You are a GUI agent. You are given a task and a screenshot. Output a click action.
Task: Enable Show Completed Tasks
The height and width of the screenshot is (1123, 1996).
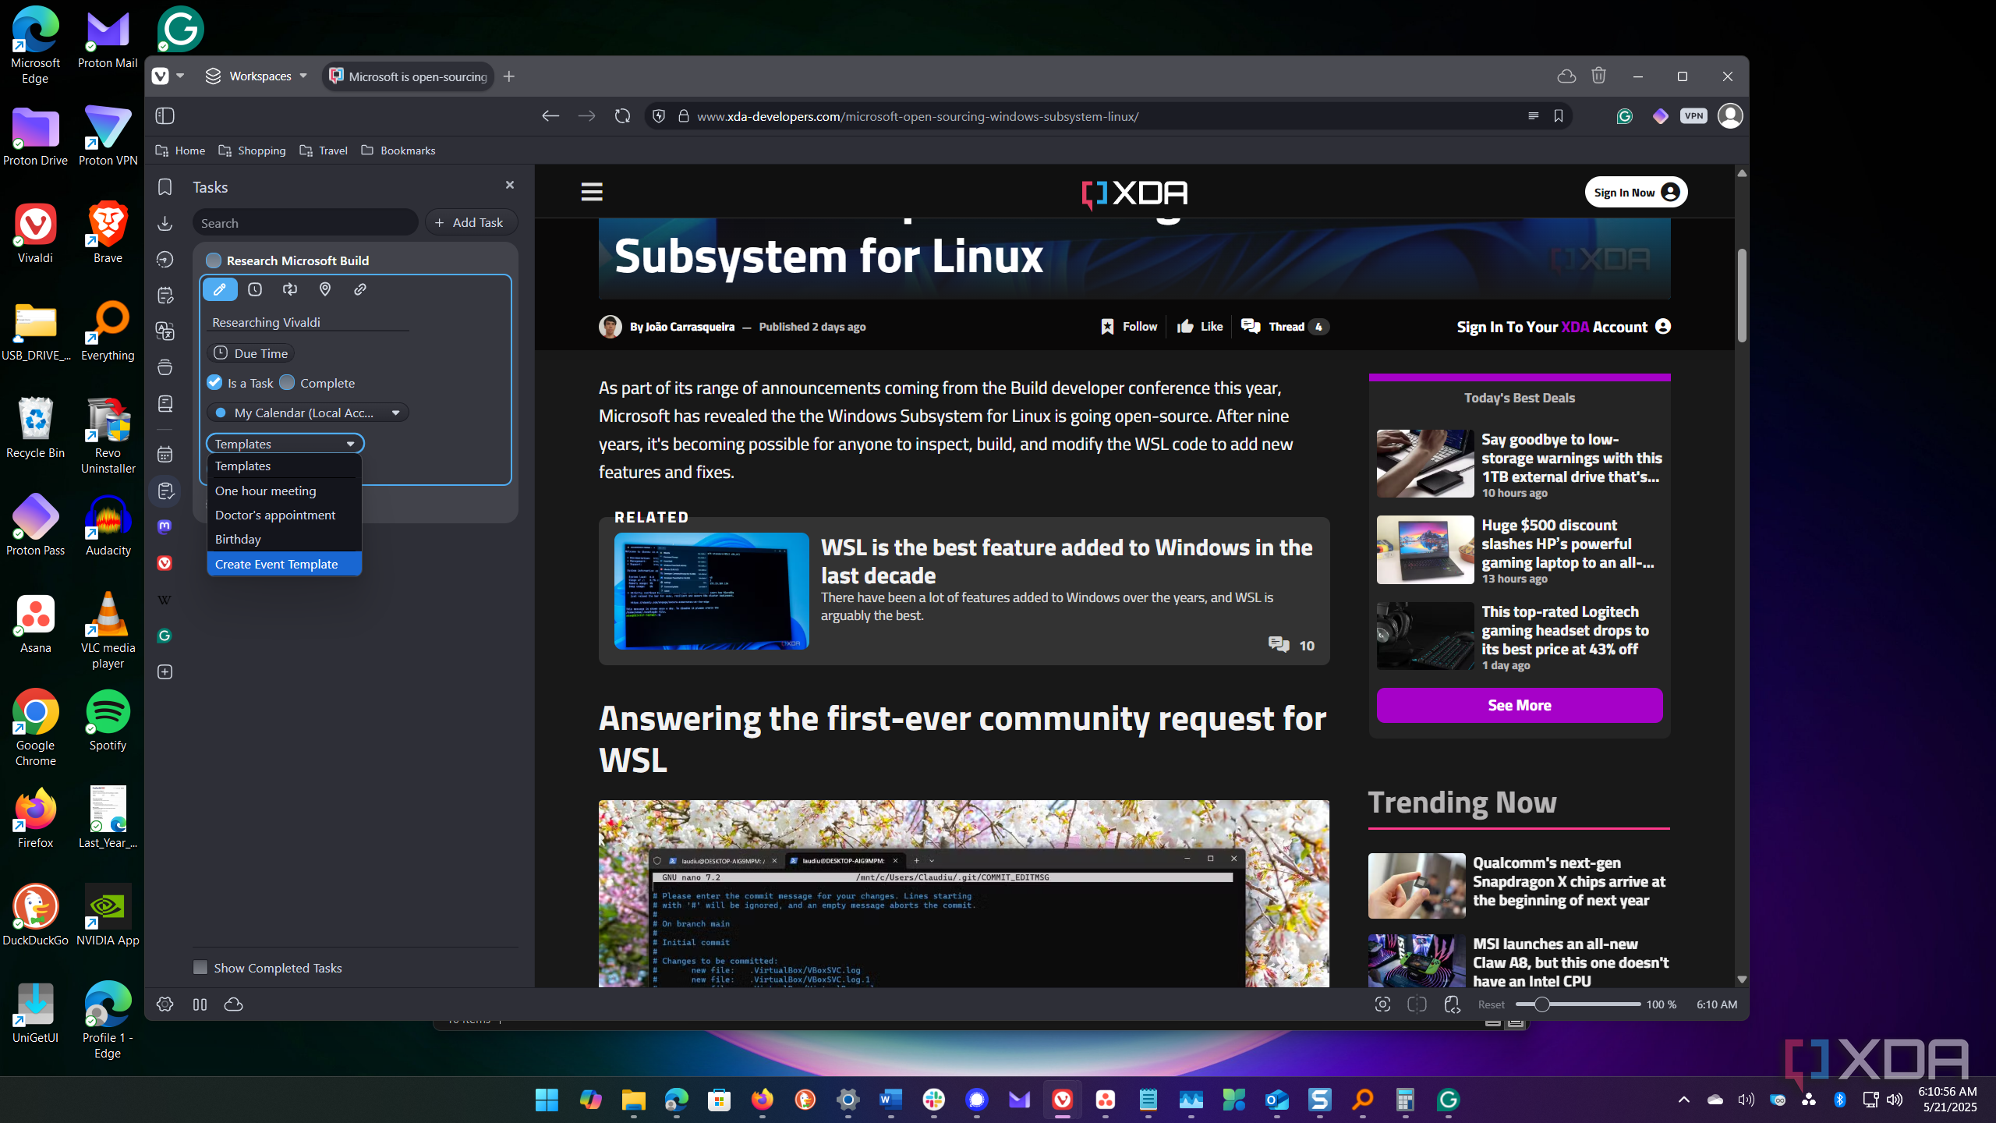point(200,968)
